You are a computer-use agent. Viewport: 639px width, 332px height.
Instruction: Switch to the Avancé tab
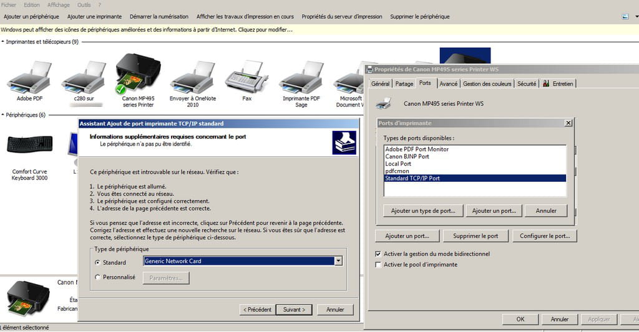[448, 83]
